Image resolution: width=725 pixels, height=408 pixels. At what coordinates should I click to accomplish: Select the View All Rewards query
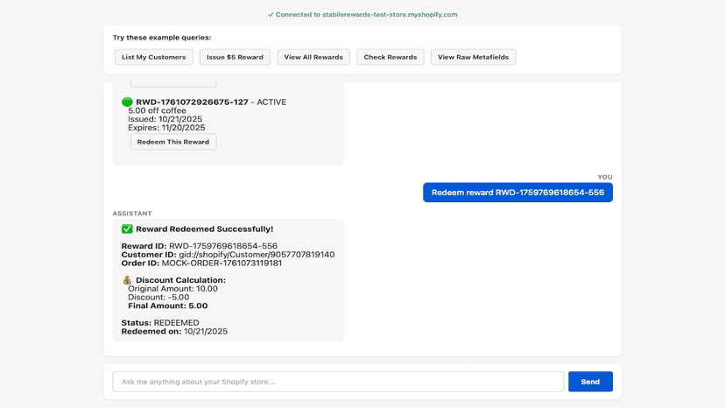click(x=313, y=57)
